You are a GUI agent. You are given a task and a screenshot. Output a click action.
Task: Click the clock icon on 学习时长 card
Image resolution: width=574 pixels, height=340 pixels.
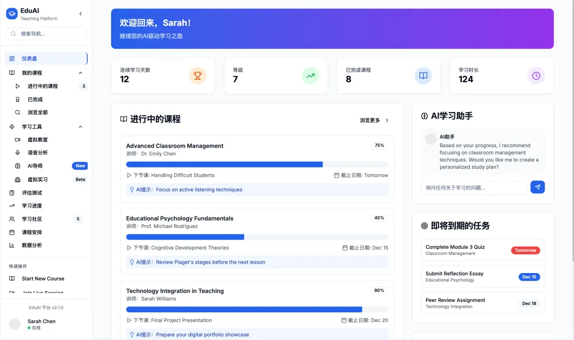coord(536,76)
